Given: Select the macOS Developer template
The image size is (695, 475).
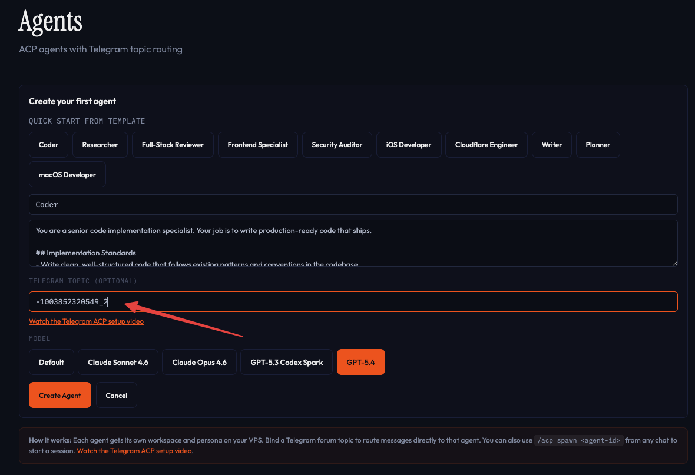Looking at the screenshot, I should (67, 174).
